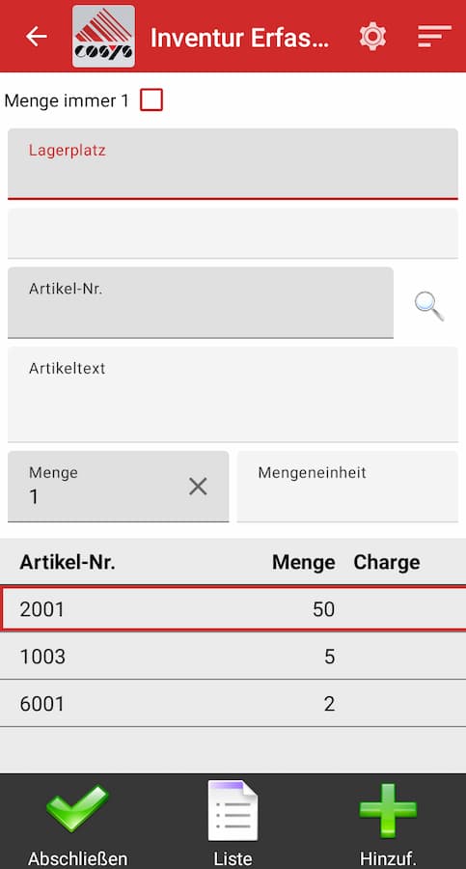The width and height of the screenshot is (466, 869).
Task: Tap the Mengeneinheit field
Action: pyautogui.click(x=347, y=486)
